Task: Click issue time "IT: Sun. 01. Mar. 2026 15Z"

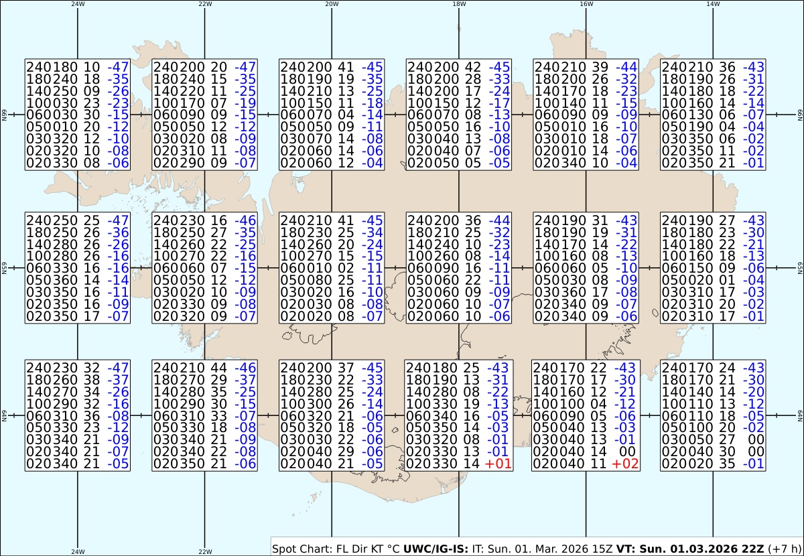Action: tap(543, 548)
